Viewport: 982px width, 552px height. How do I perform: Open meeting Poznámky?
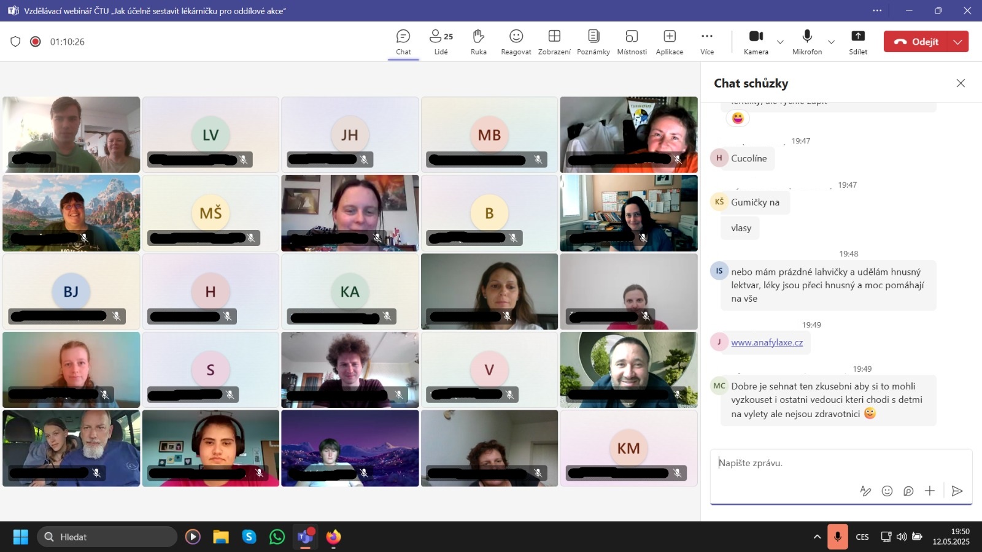coord(593,42)
